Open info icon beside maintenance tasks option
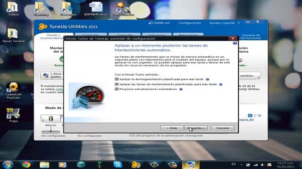 point(221,84)
